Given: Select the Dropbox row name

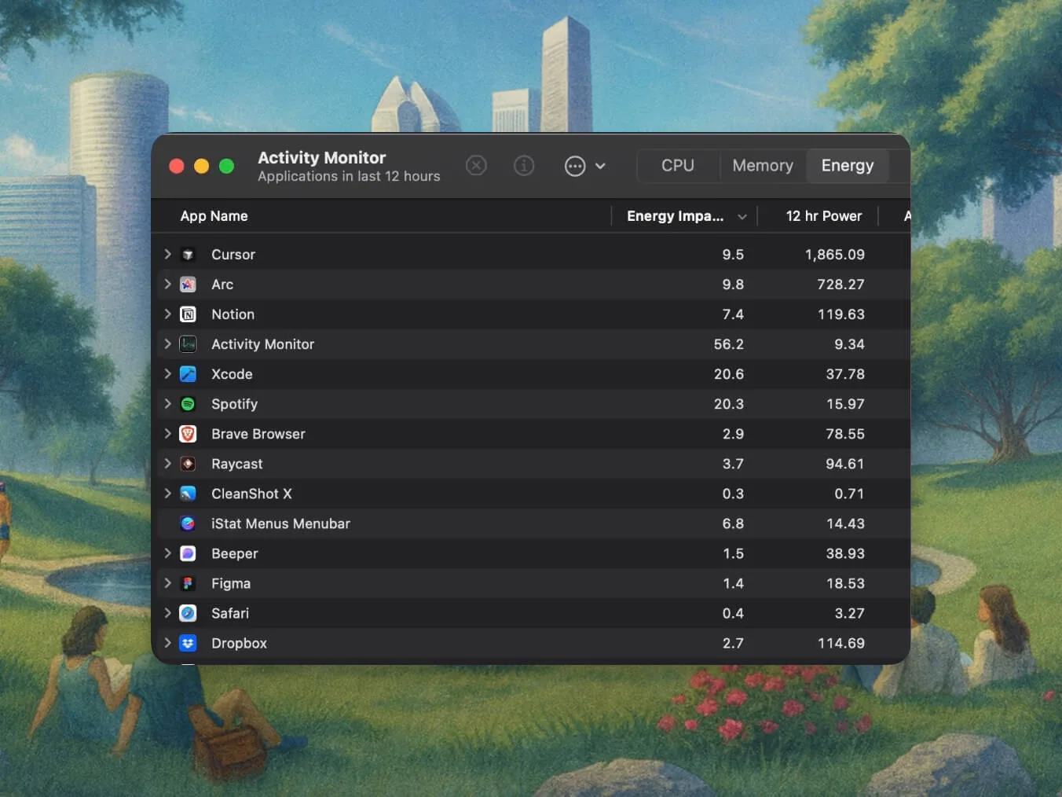Looking at the screenshot, I should pos(239,643).
